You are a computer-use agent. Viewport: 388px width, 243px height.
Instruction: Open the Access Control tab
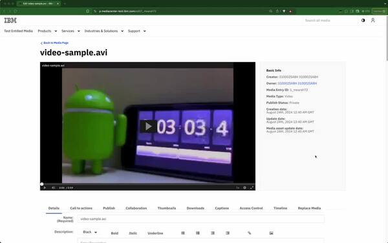[251, 208]
